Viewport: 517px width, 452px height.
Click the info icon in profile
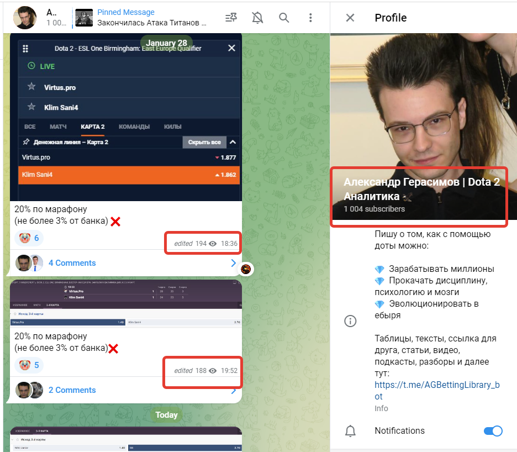tap(350, 321)
